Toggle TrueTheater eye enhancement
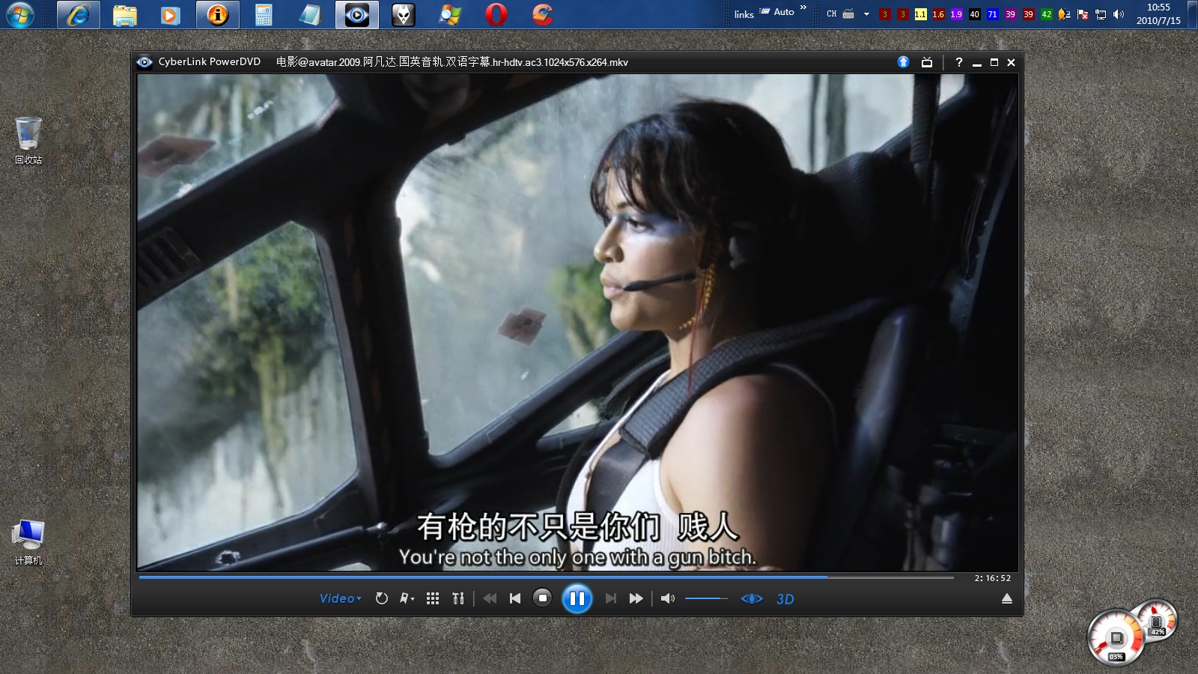 752,598
